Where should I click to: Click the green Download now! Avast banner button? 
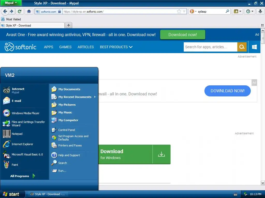[183, 35]
